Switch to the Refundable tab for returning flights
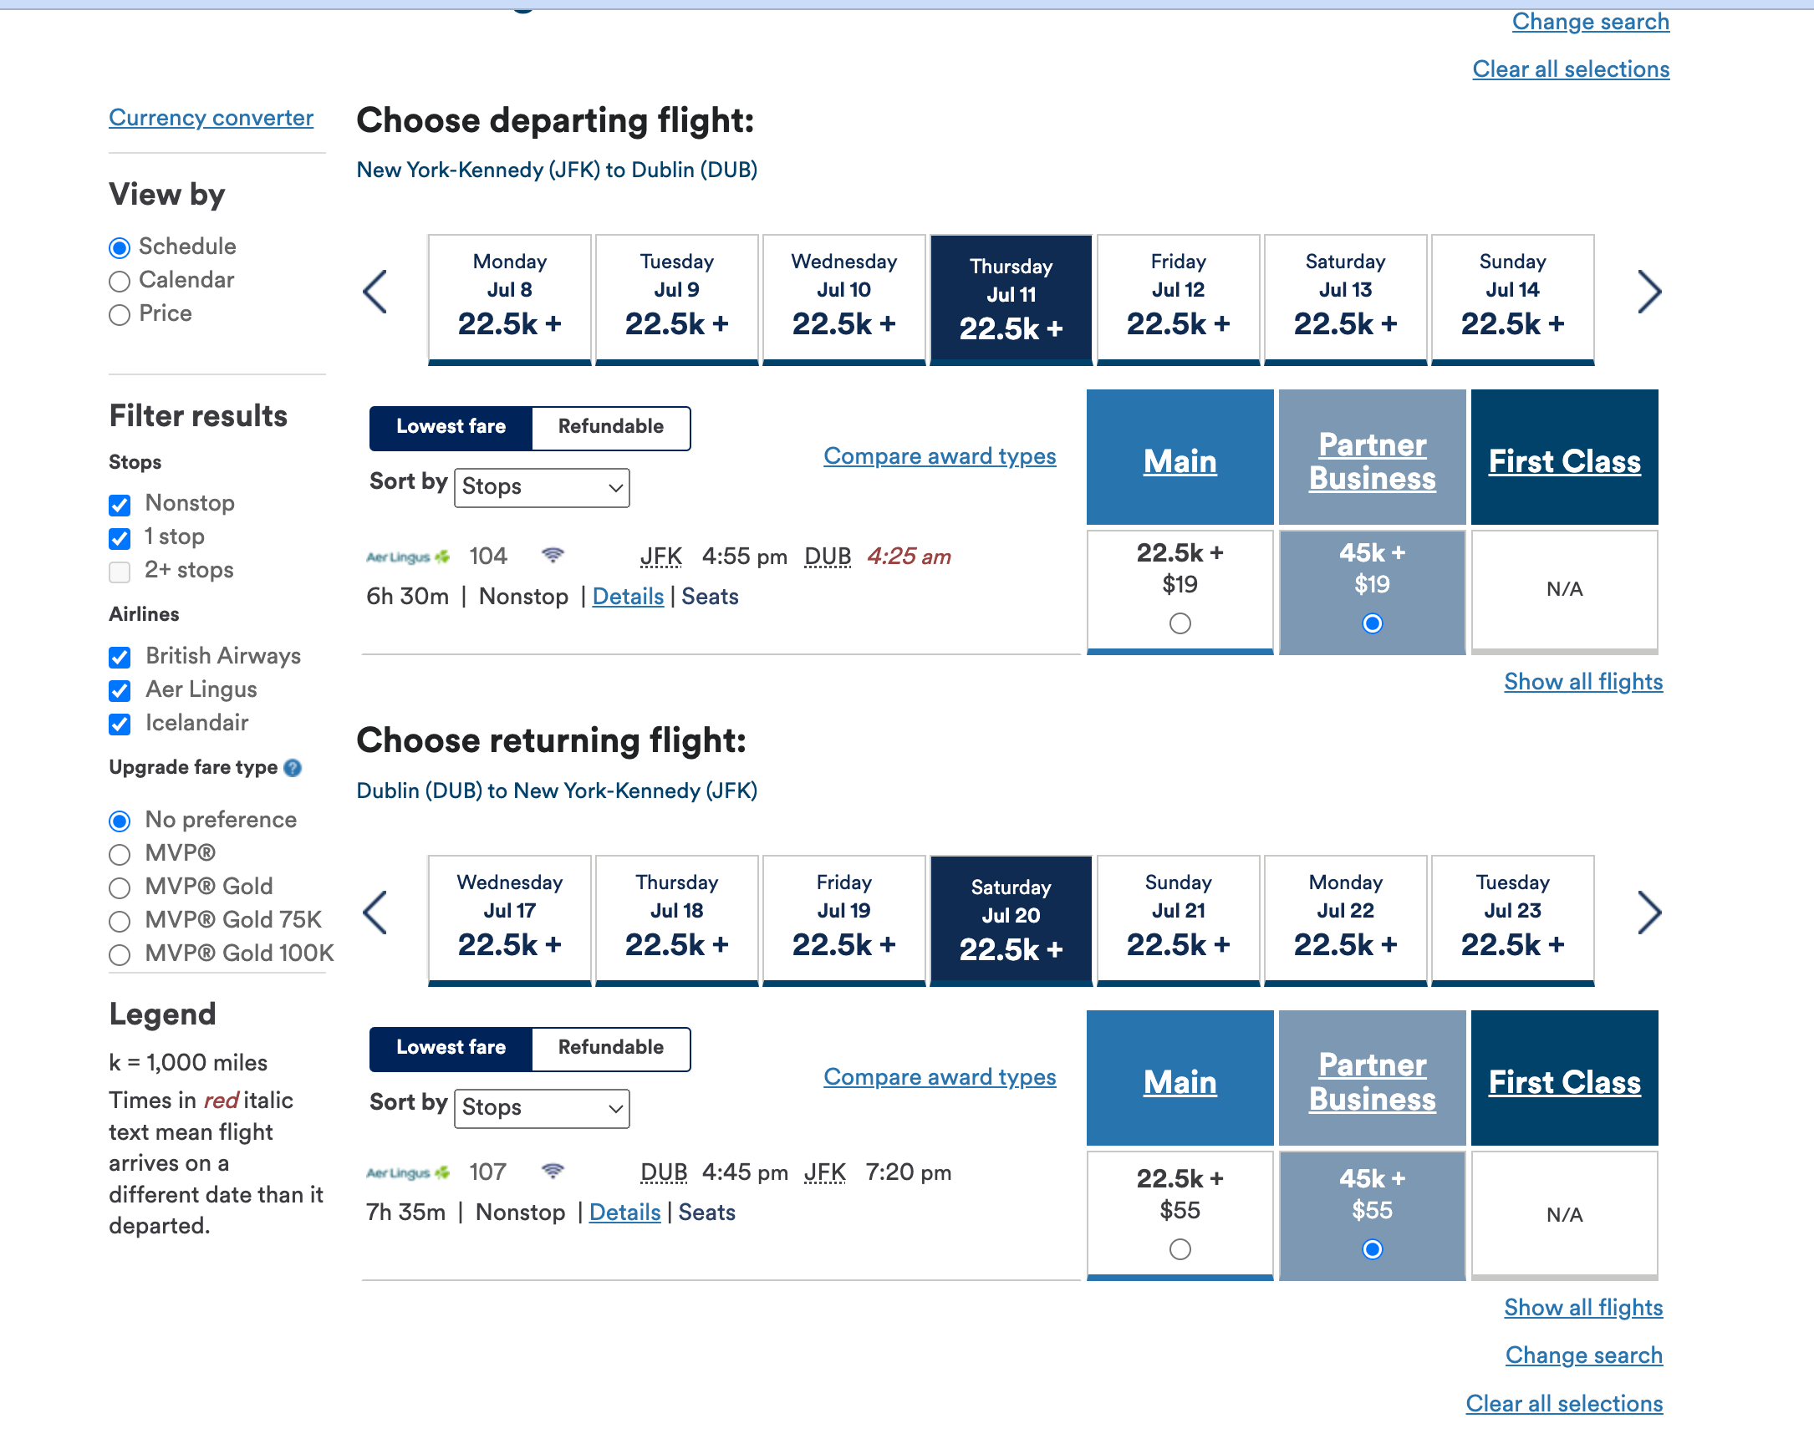 pos(610,1048)
